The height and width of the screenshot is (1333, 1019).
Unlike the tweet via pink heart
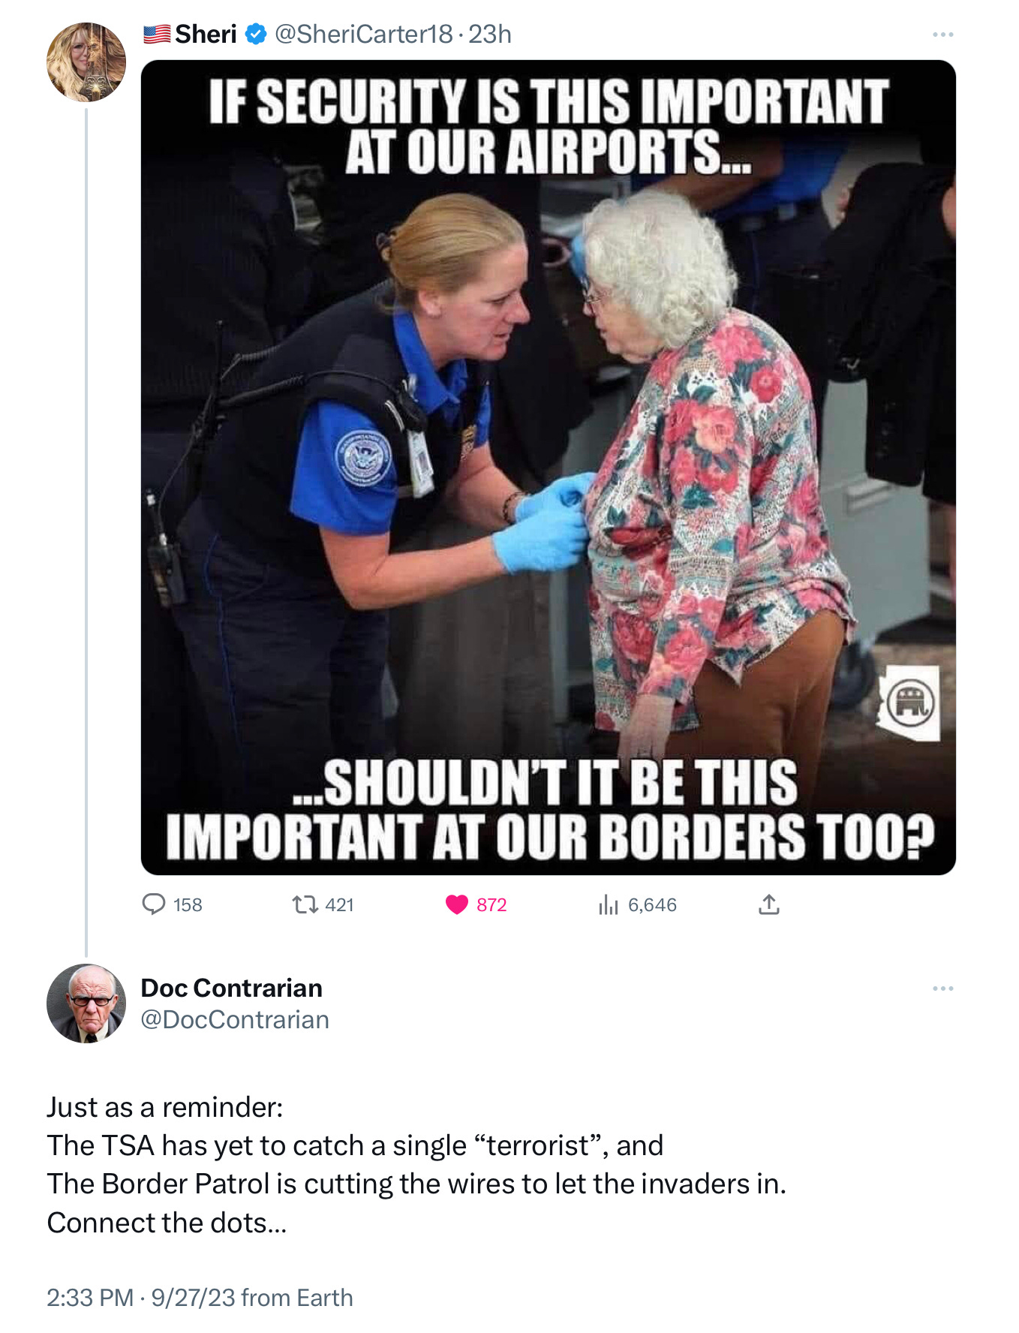[x=457, y=904]
